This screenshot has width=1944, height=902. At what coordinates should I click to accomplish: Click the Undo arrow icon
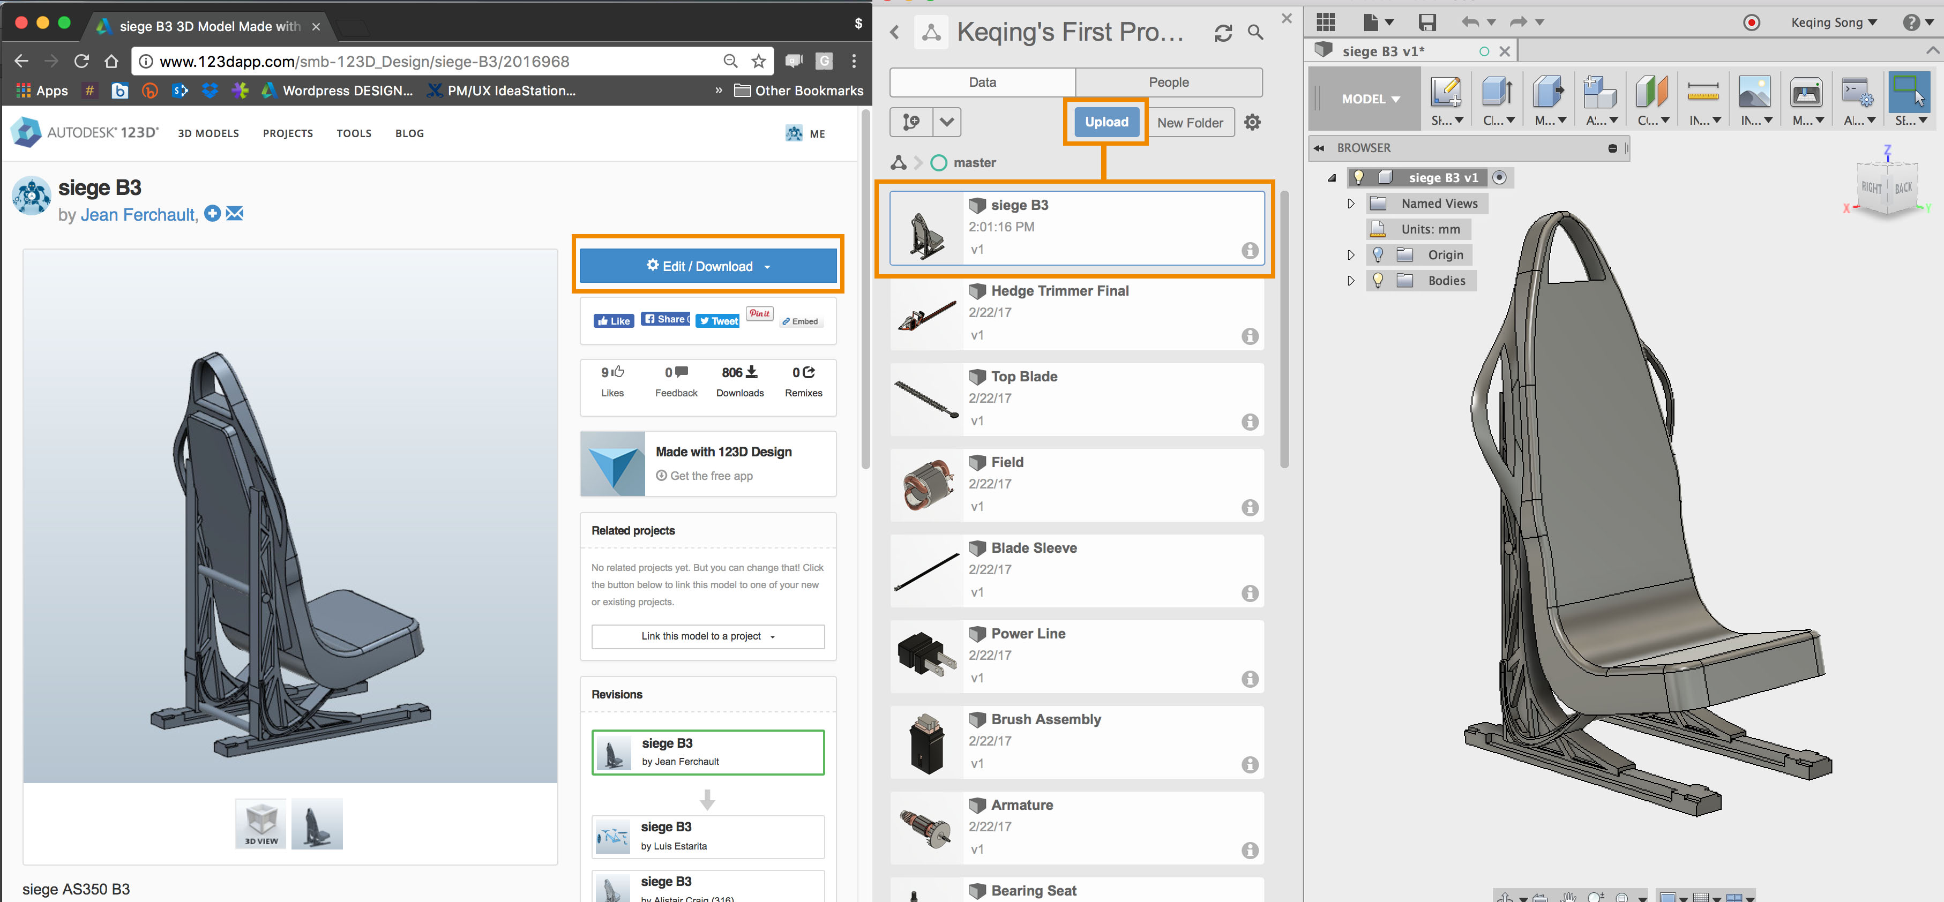coord(1469,22)
